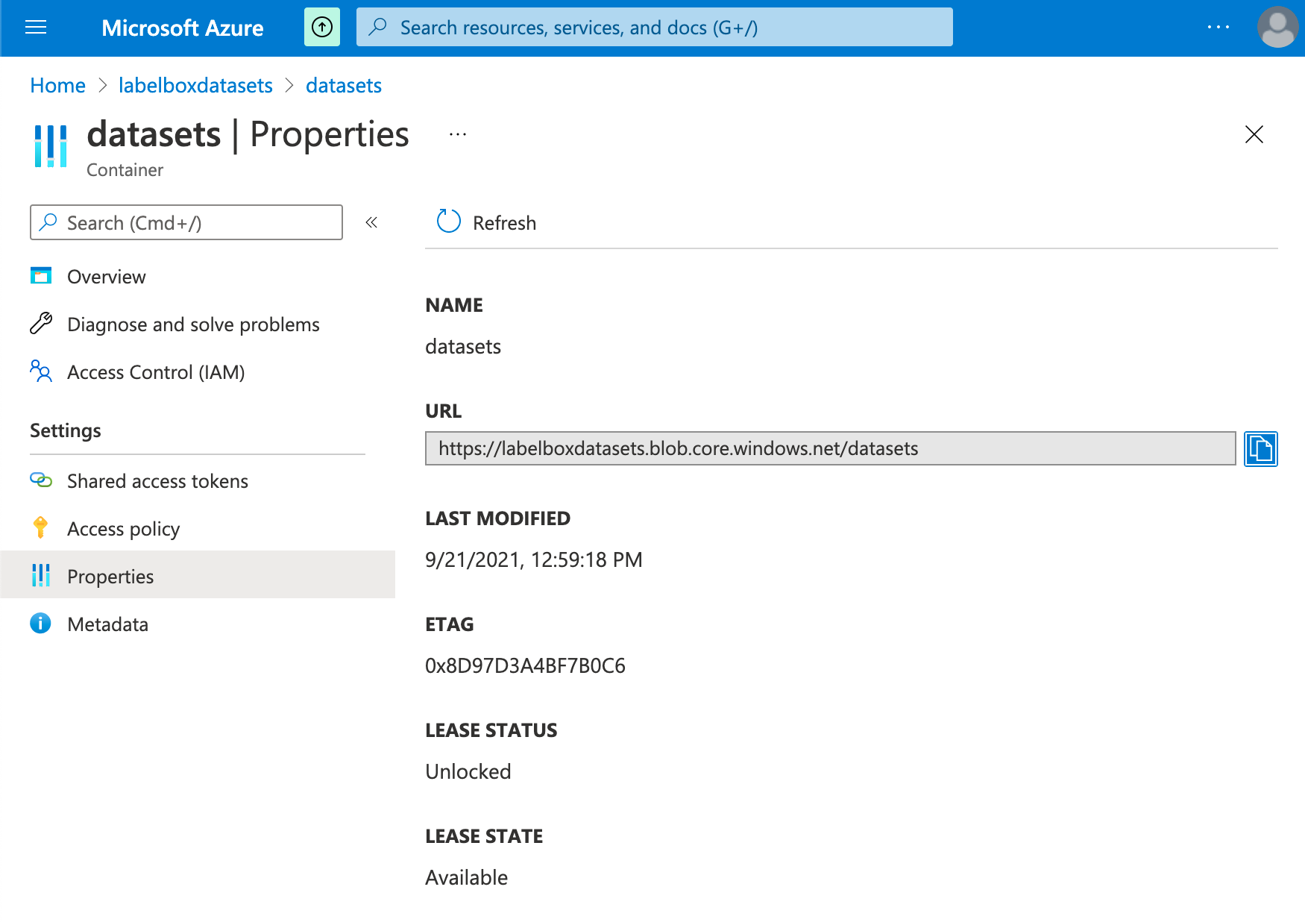Viewport: 1305px width, 922px height.
Task: Open the header ellipsis more menu
Action: pyautogui.click(x=1218, y=27)
